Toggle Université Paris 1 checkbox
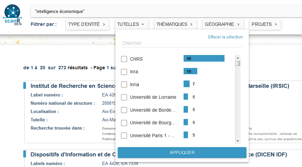 click(x=124, y=136)
